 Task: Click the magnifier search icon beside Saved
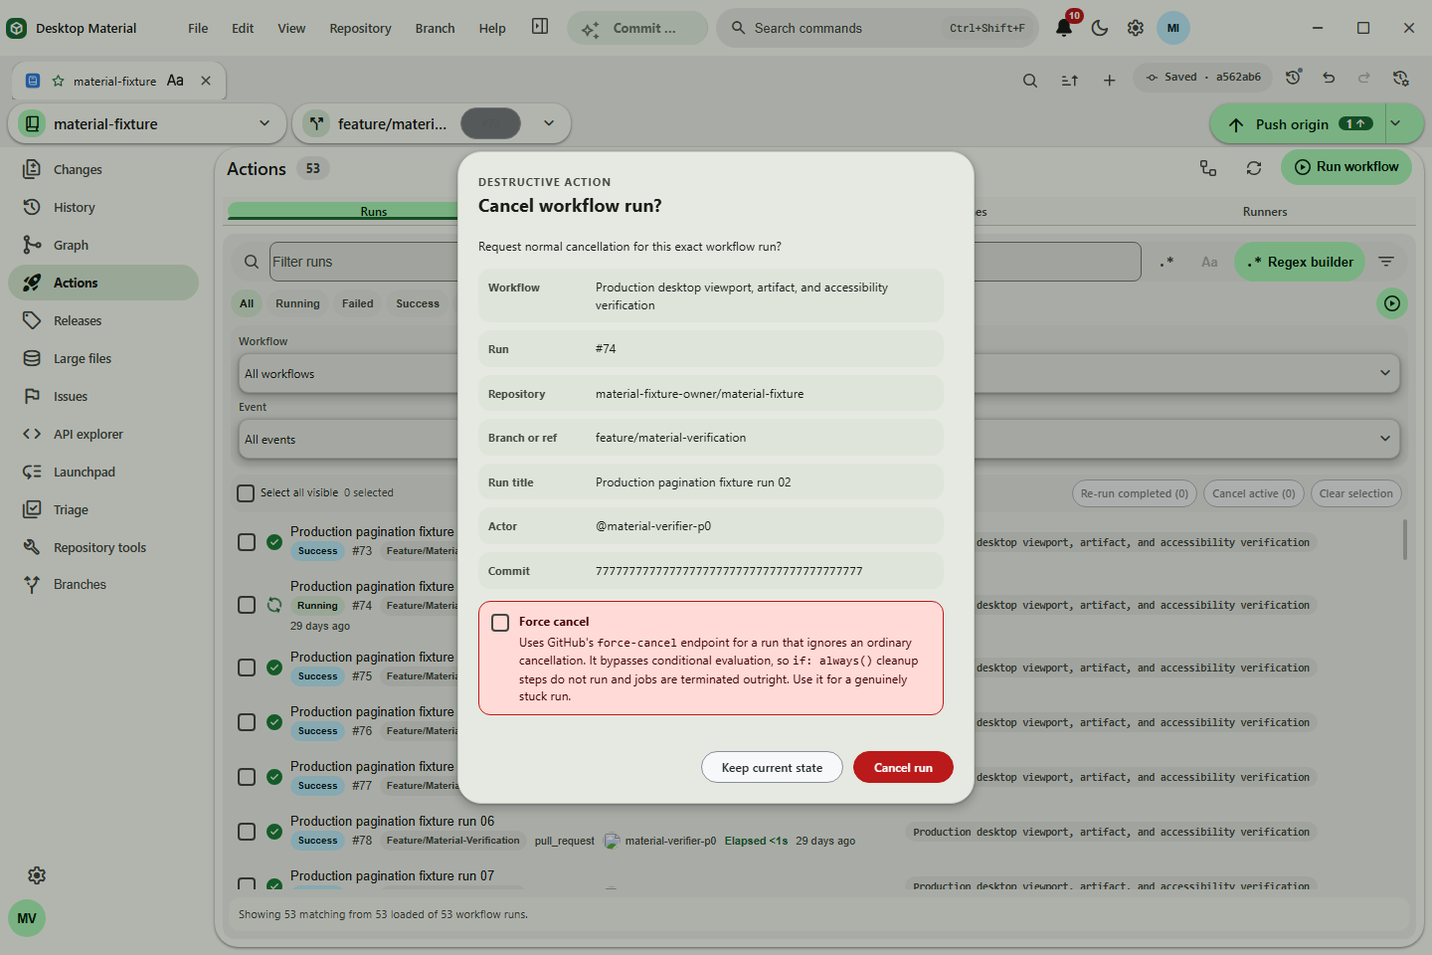[1030, 81]
